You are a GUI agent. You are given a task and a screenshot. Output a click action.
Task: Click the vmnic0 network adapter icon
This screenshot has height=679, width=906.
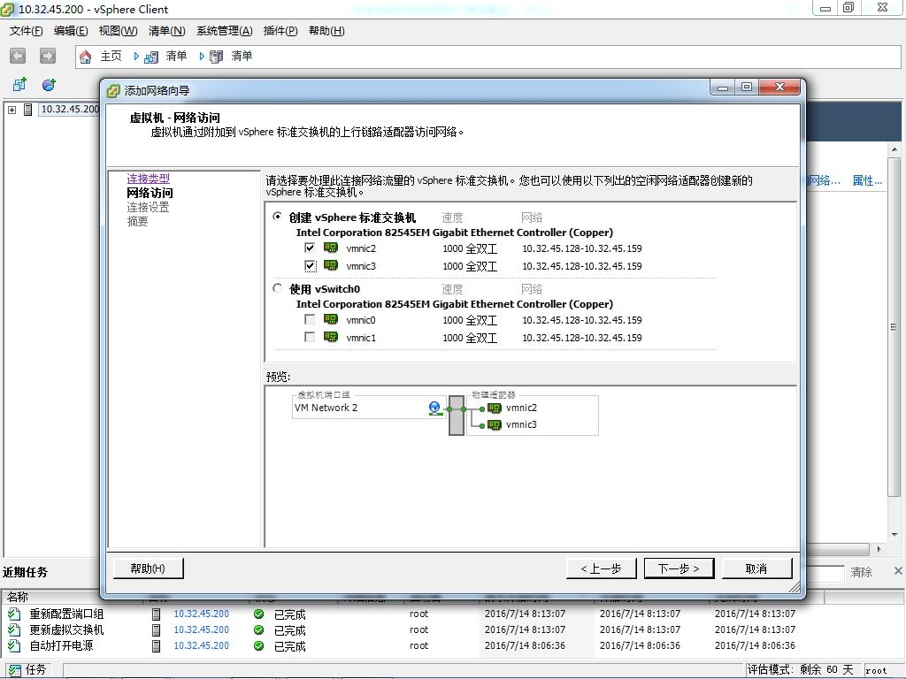click(x=331, y=319)
